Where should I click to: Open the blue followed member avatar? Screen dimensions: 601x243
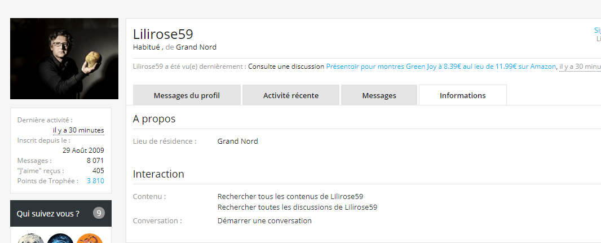point(60,239)
